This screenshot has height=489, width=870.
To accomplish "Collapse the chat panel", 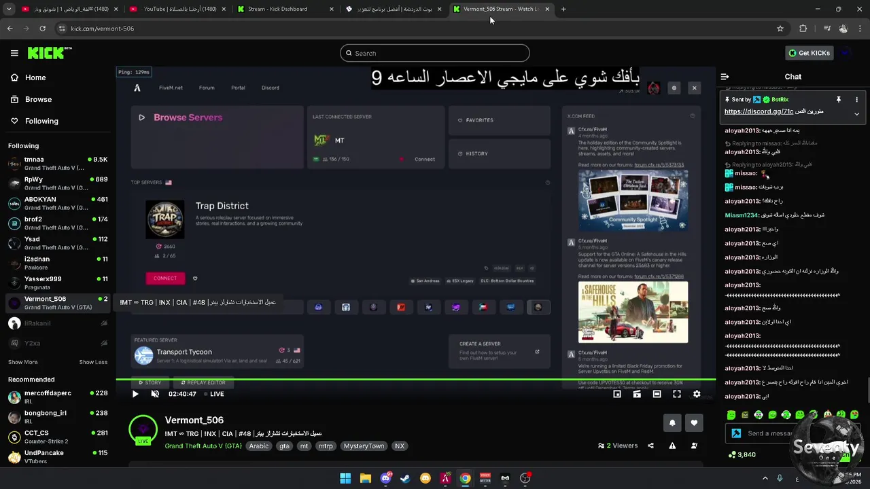I will [x=725, y=77].
